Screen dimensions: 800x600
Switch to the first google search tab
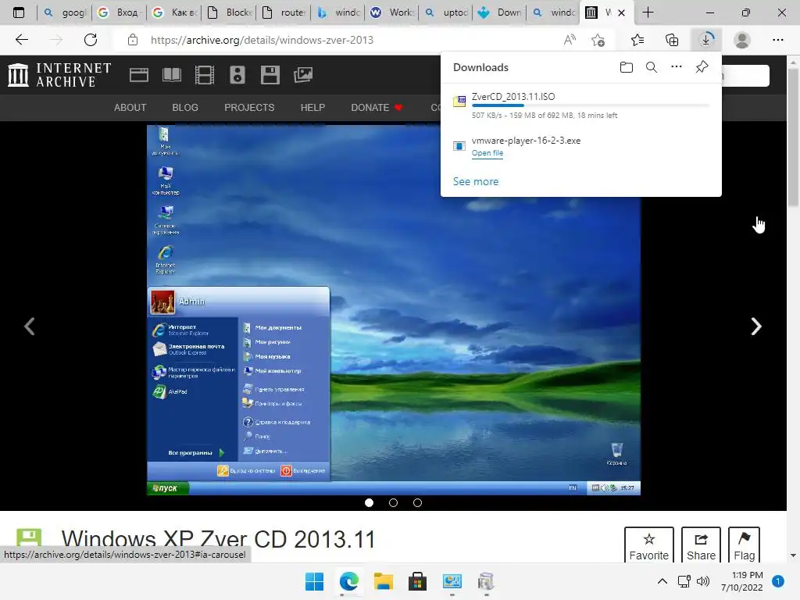pos(65,12)
